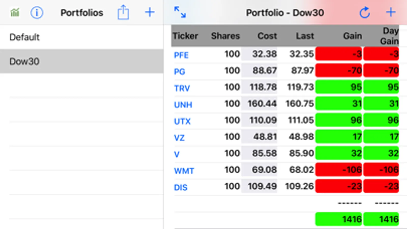Open the PFE ticker link
Screen dimensions: 407x229
click(x=181, y=55)
